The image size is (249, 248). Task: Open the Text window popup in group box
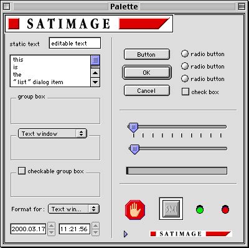click(x=52, y=133)
